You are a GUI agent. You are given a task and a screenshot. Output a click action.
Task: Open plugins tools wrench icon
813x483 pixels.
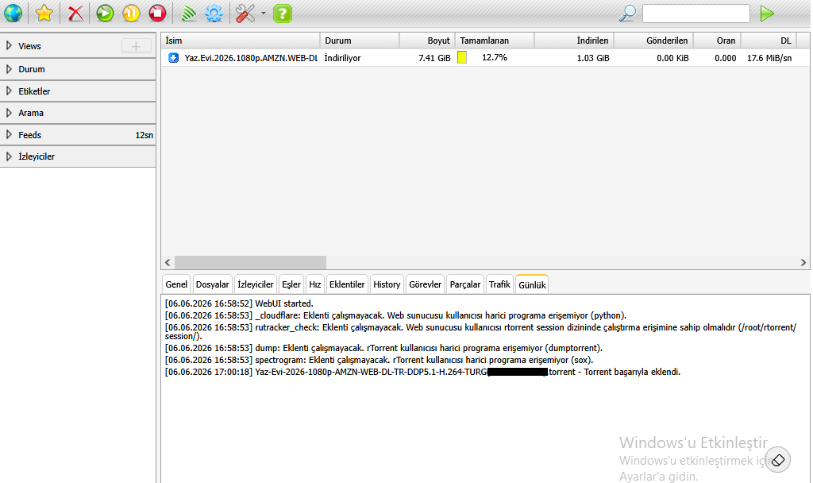(x=245, y=13)
